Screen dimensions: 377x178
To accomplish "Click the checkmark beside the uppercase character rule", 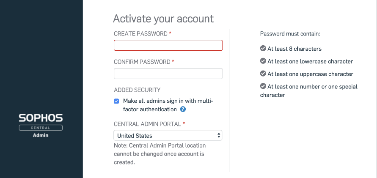I will [x=263, y=74].
